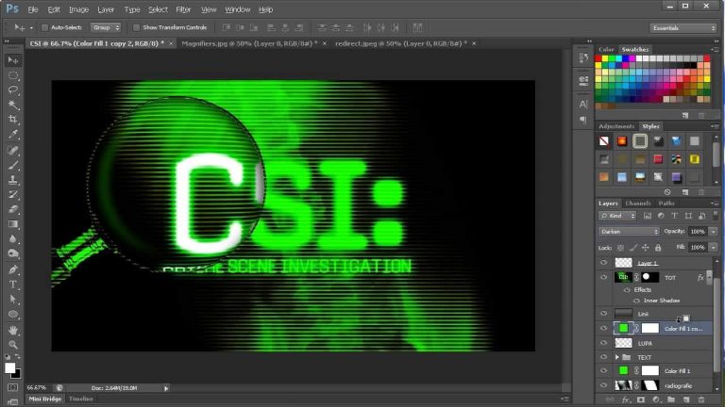Image resolution: width=725 pixels, height=407 pixels.
Task: Select the Clone Stamp tool
Action: point(13,180)
